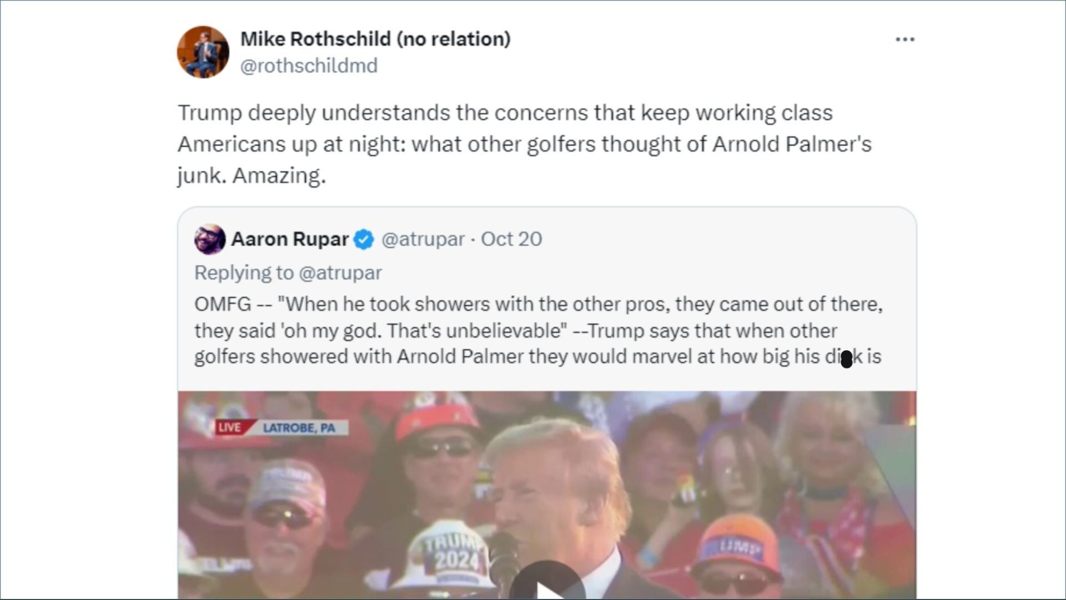Click the main tweet text about Arnold Palmer
Viewport: 1066px width, 600px height.
point(524,144)
